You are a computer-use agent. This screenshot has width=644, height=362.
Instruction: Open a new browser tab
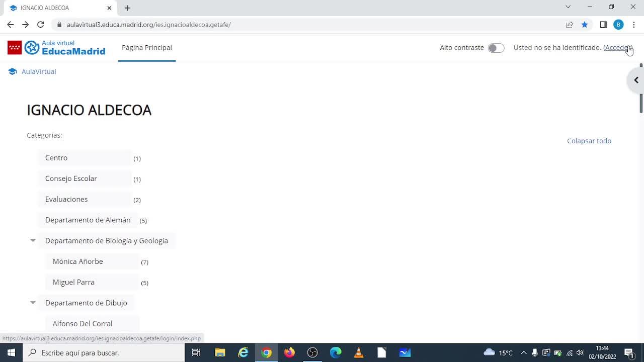click(127, 8)
